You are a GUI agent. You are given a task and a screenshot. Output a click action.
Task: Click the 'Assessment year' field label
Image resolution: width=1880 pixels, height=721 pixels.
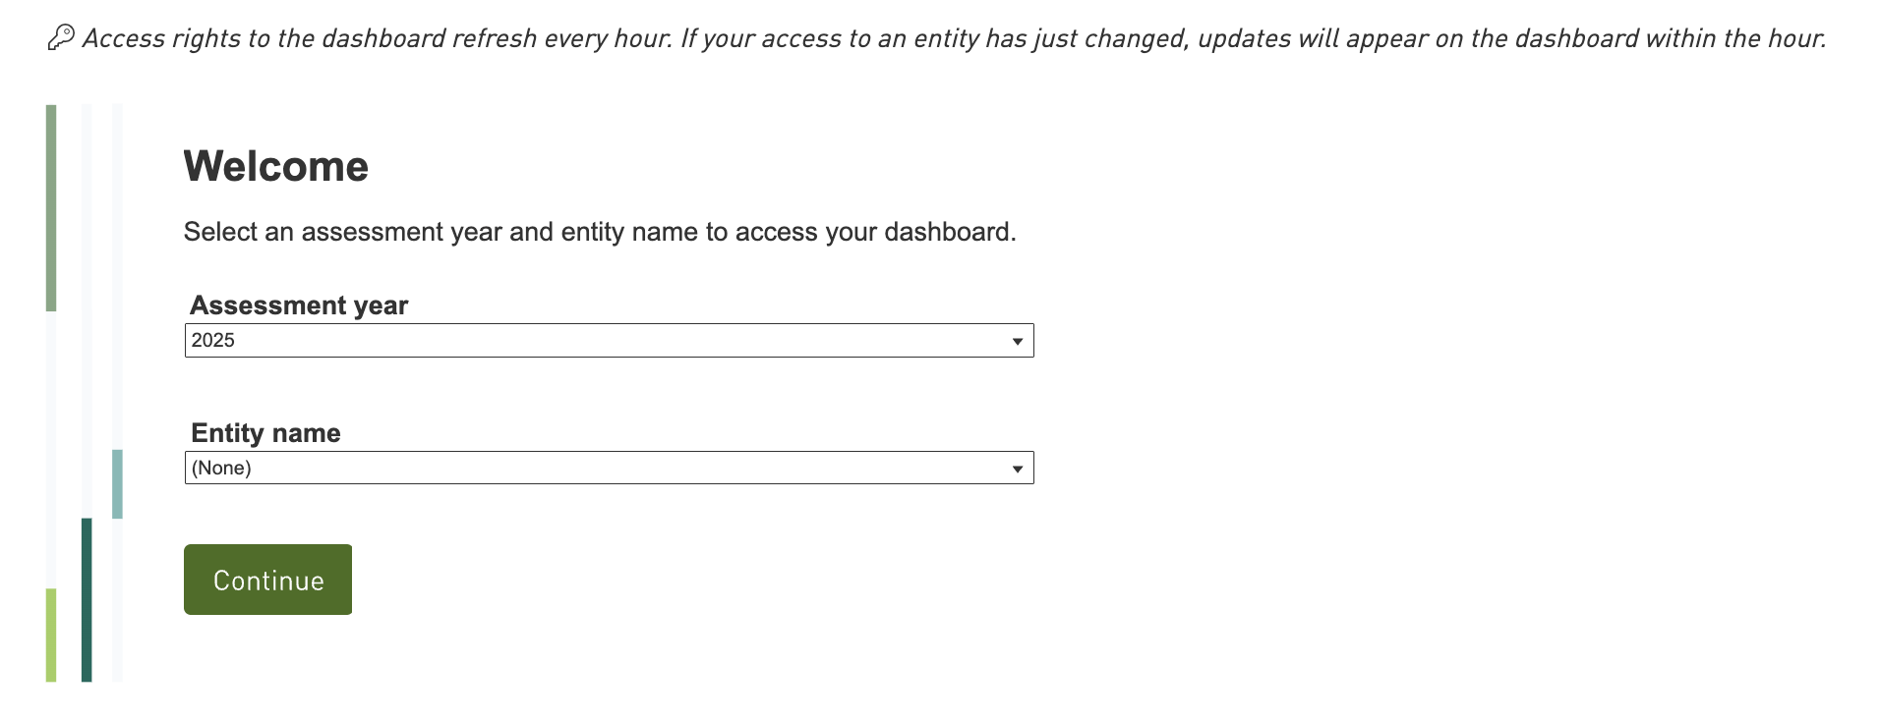coord(299,305)
